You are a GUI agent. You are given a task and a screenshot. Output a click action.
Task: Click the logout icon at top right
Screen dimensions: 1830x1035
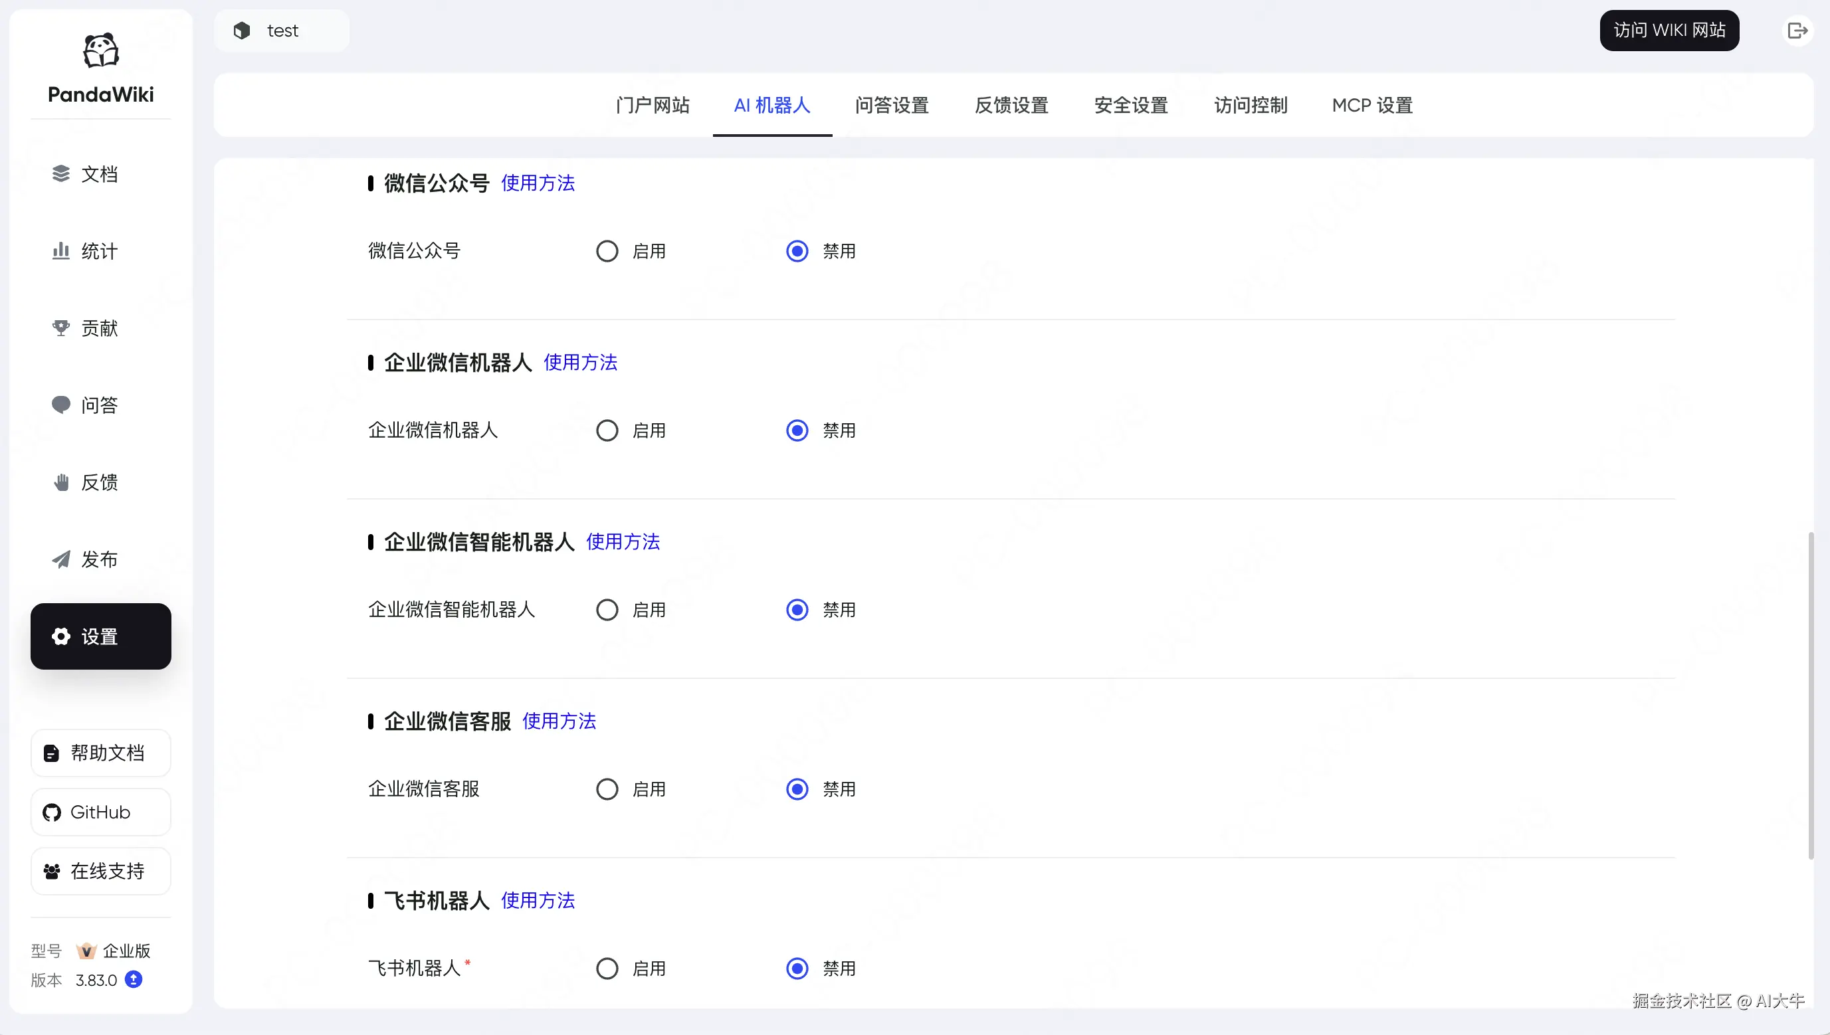tap(1797, 31)
